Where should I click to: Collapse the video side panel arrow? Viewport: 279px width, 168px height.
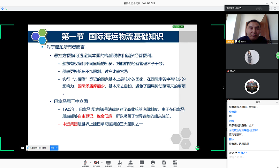click(x=224, y=88)
